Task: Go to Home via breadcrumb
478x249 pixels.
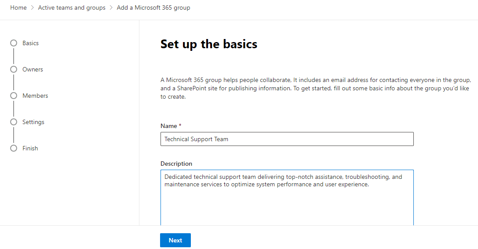Action: point(18,8)
